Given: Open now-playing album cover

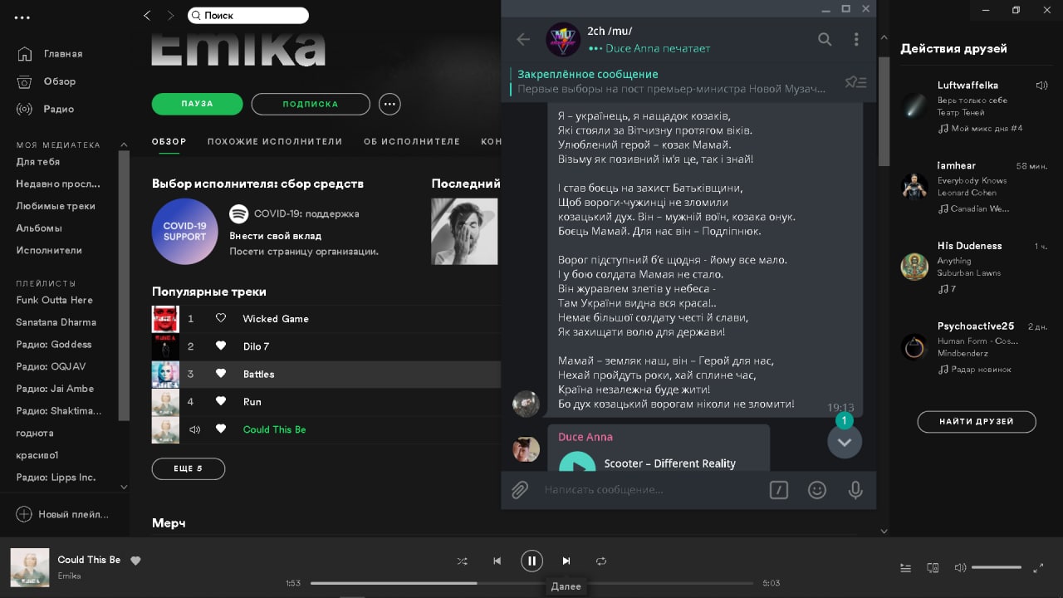Looking at the screenshot, I should click(x=30, y=567).
